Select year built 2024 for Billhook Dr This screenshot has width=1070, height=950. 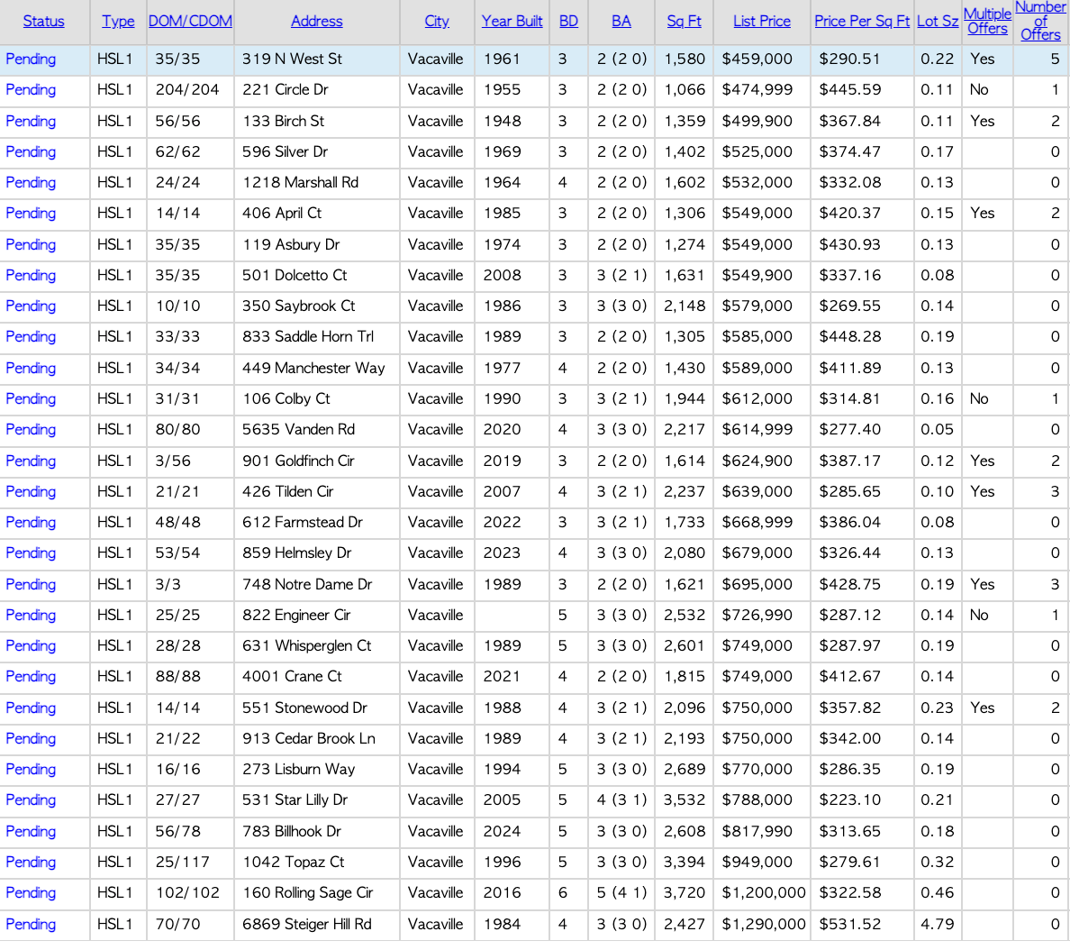[503, 832]
